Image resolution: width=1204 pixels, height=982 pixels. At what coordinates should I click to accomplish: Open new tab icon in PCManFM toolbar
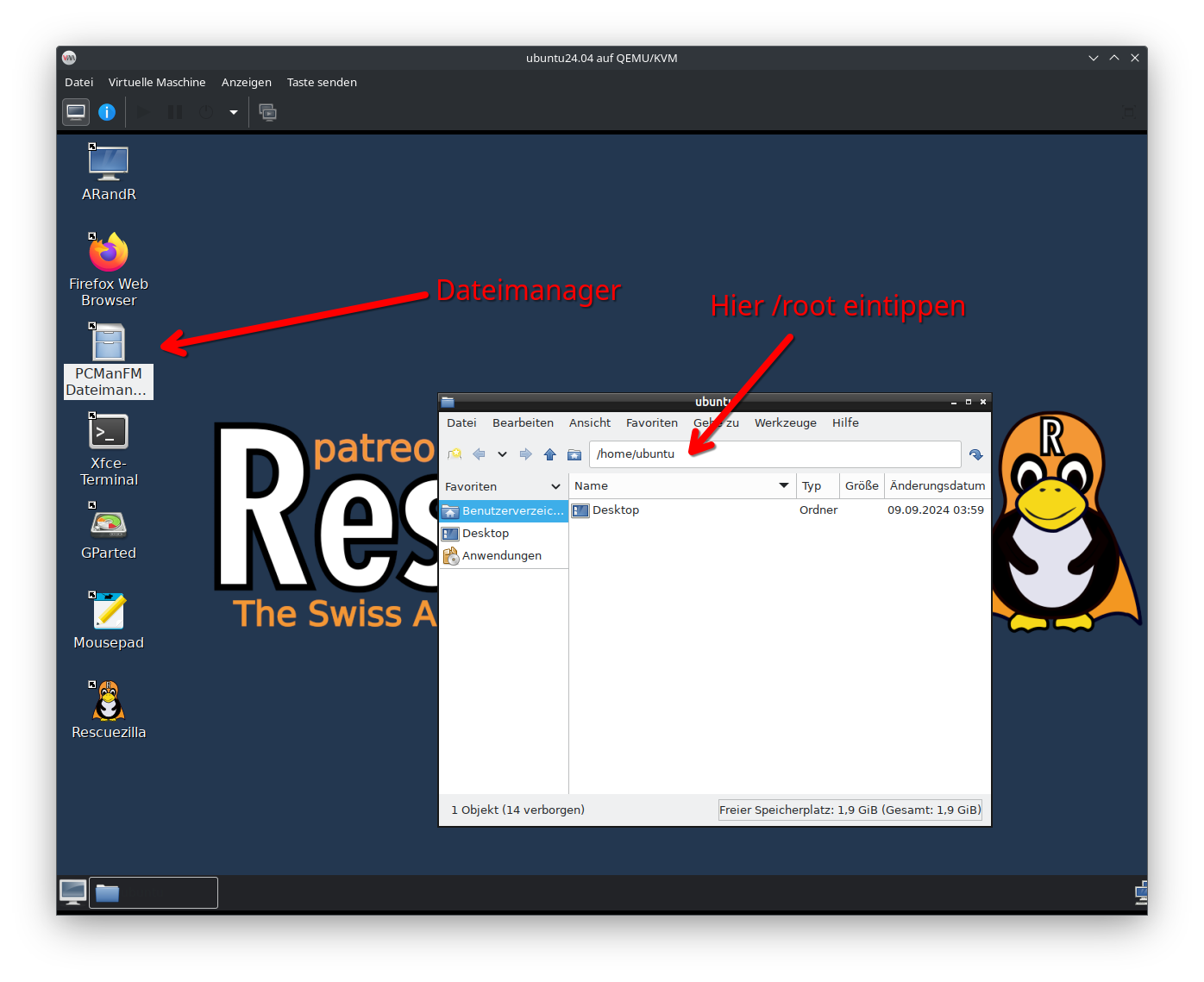coord(455,454)
